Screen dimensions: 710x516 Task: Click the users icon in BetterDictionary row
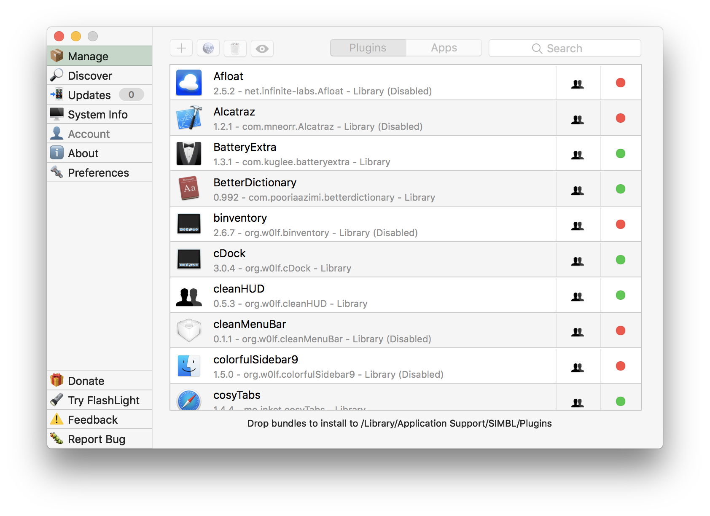coord(578,190)
